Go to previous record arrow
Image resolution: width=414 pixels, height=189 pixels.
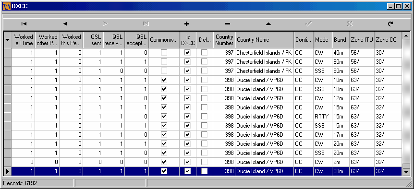coord(65,24)
